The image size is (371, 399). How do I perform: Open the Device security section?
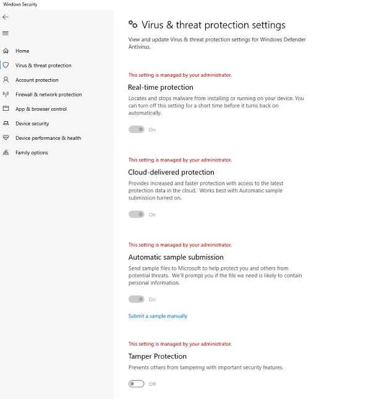pyautogui.click(x=32, y=124)
